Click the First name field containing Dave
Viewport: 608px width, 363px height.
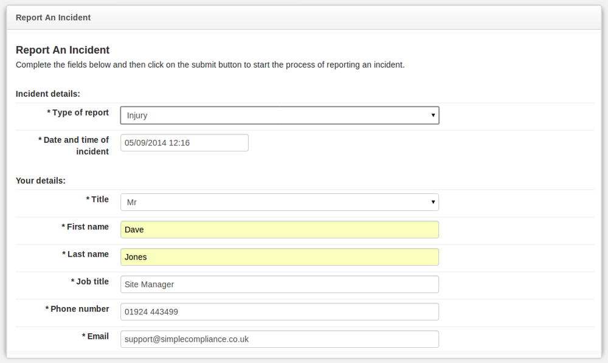280,230
